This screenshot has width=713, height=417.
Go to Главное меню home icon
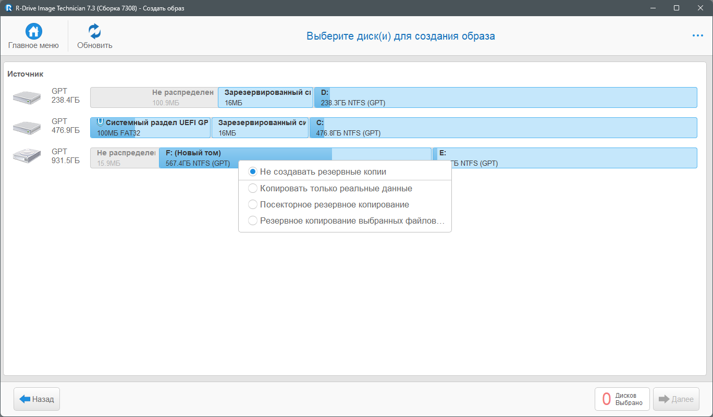34,31
